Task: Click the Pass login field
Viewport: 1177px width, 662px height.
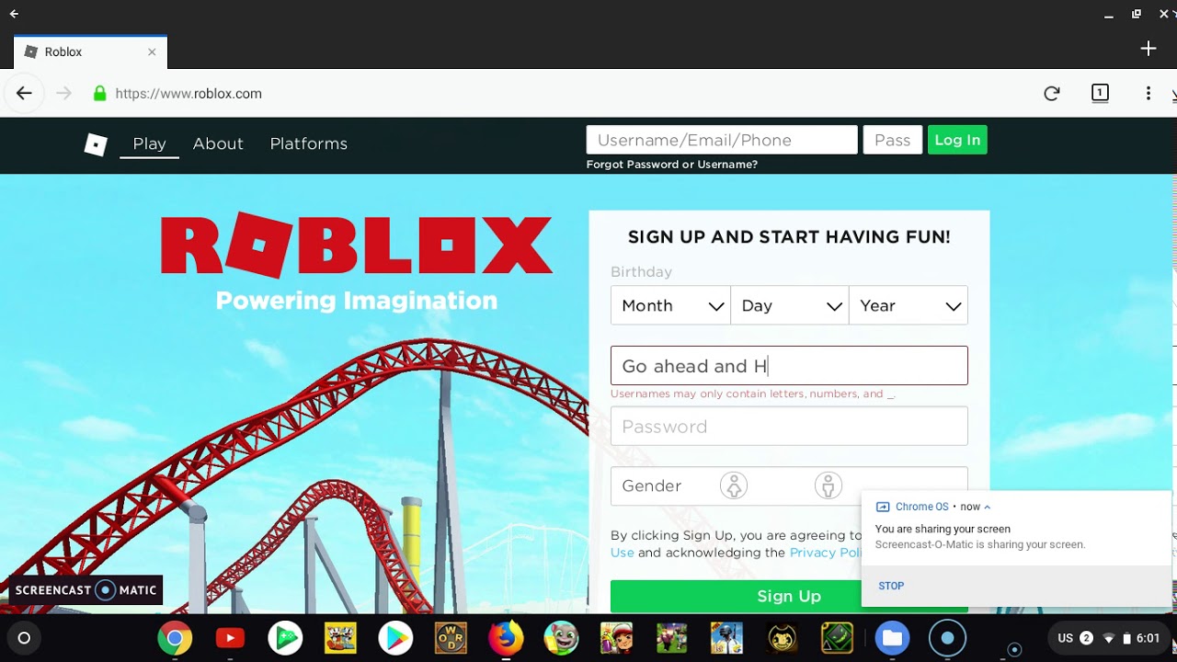Action: (x=893, y=140)
